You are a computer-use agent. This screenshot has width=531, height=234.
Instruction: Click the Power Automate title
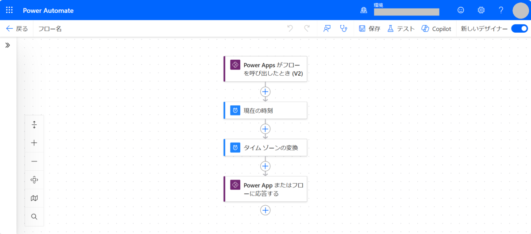click(x=48, y=10)
